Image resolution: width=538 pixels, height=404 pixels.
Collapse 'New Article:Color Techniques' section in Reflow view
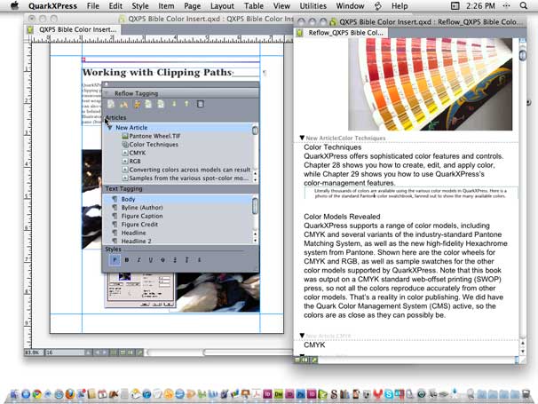tap(302, 138)
